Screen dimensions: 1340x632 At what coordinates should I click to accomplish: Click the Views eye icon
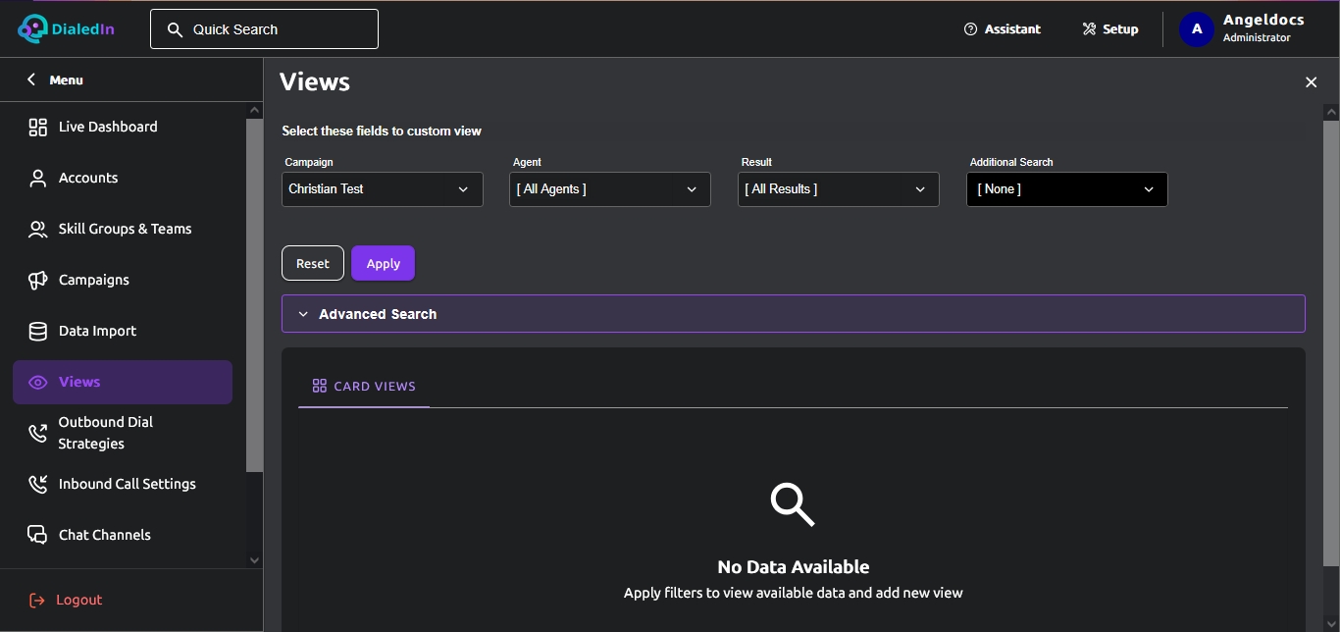point(37,382)
